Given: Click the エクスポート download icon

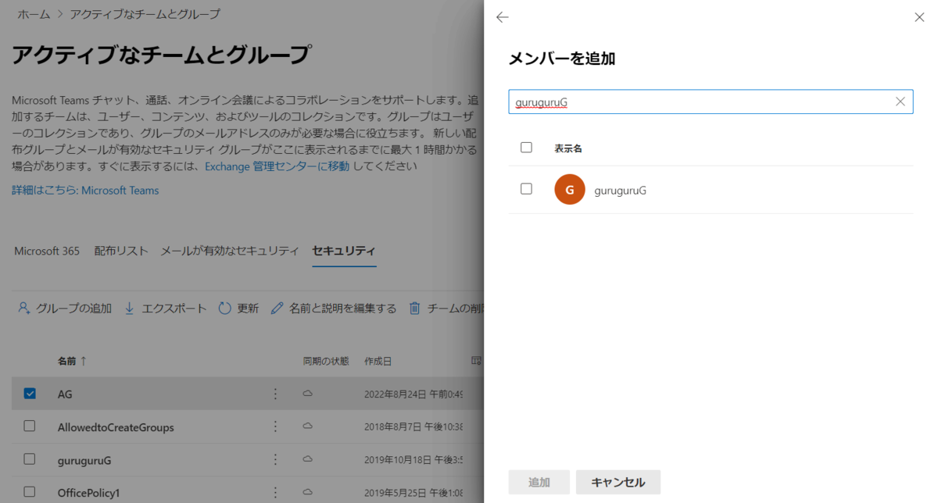Looking at the screenshot, I should click(130, 309).
